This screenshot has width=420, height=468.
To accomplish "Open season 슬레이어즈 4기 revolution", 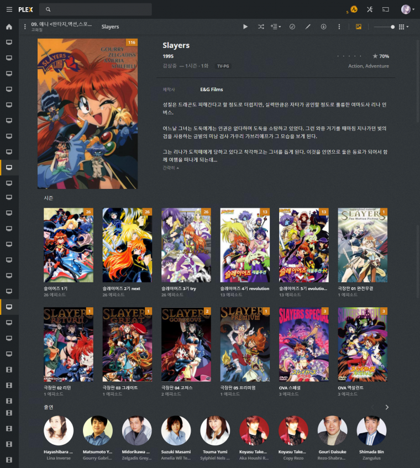I will tap(245, 245).
